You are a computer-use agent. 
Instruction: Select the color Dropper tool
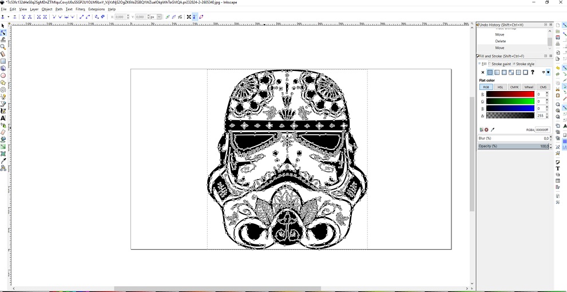pos(3,161)
